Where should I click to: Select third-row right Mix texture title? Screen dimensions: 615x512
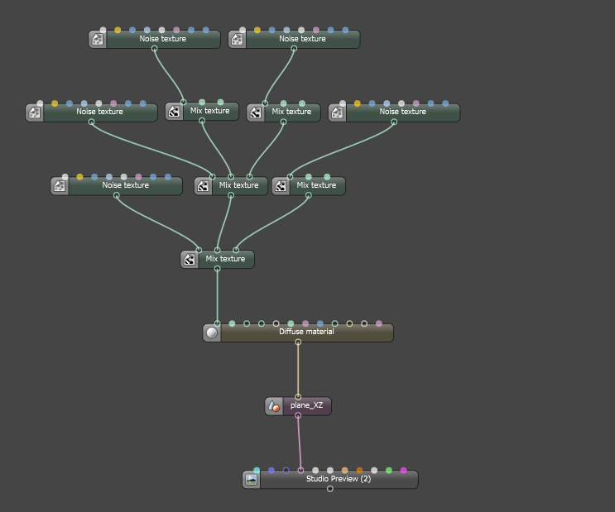click(316, 185)
